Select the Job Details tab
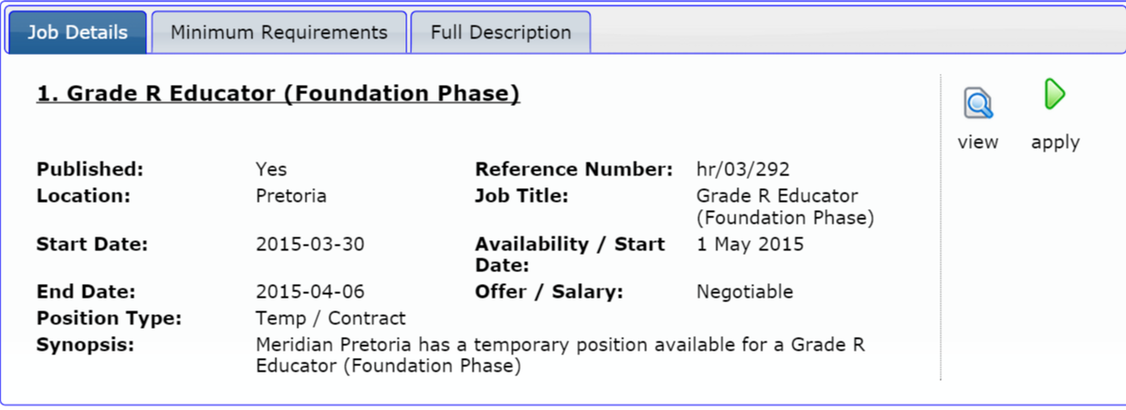 pos(78,33)
